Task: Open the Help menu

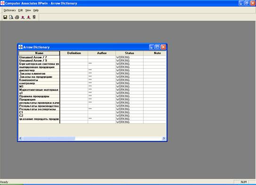Action: 36,10
